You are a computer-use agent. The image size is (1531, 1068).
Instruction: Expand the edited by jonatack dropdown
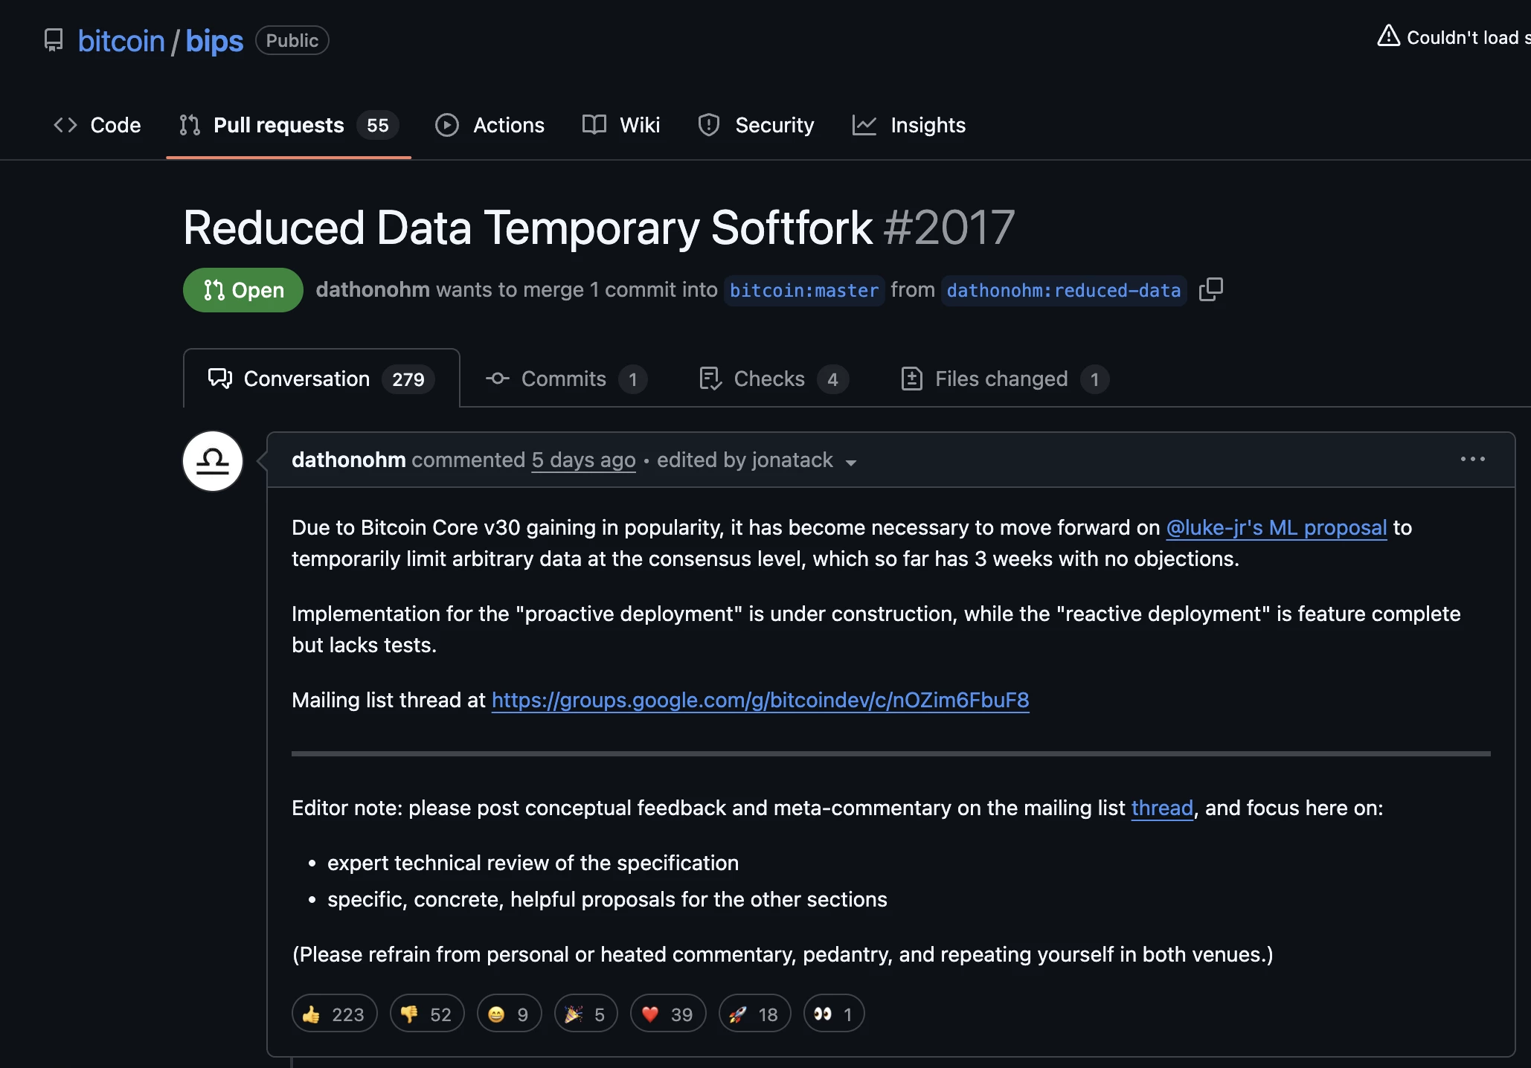(851, 463)
